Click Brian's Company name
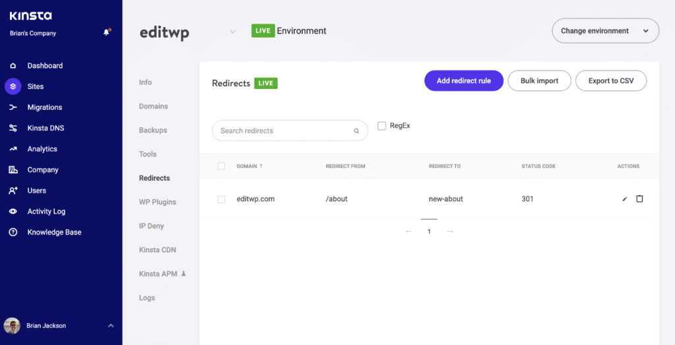This screenshot has height=345, width=675. point(33,33)
